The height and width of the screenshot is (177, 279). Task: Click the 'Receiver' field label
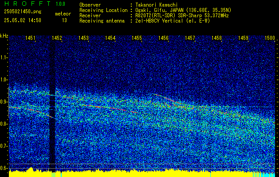coord(90,15)
